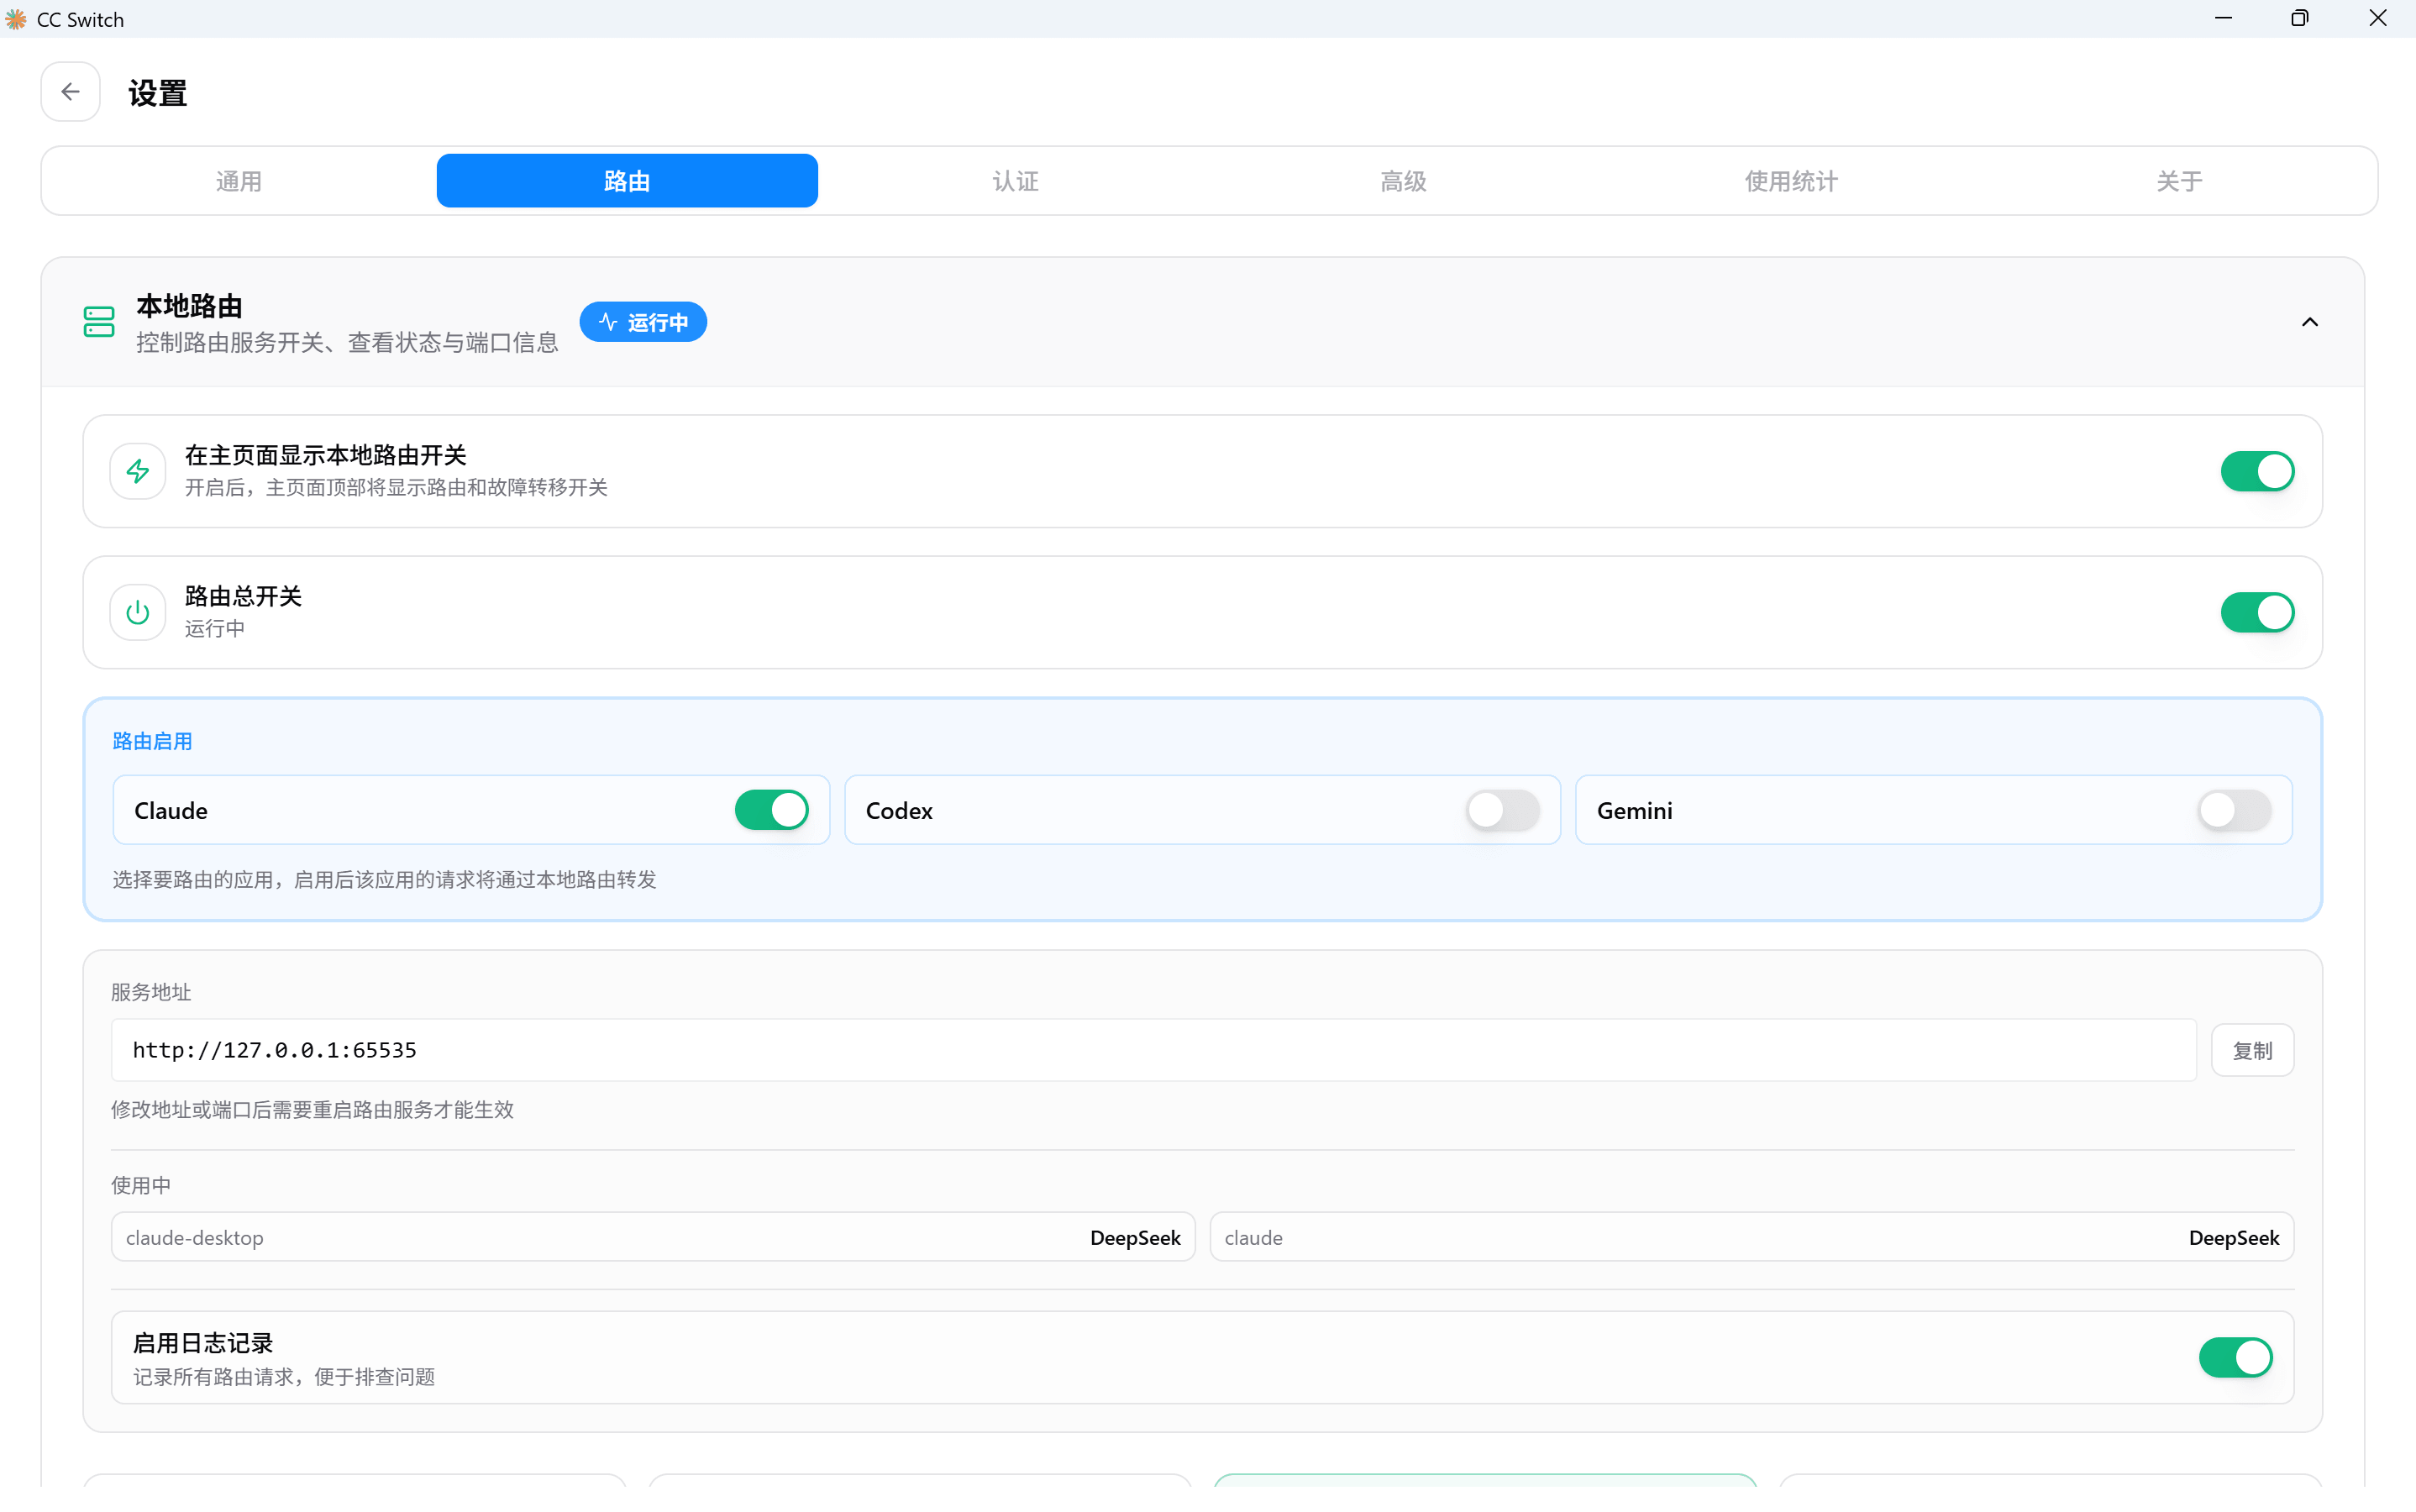This screenshot has width=2416, height=1512.
Task: Click the power icon for routing master switch
Action: click(138, 612)
